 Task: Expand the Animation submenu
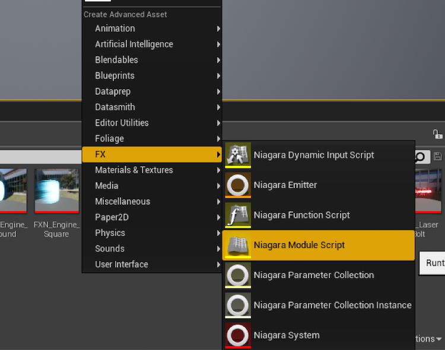click(x=152, y=28)
